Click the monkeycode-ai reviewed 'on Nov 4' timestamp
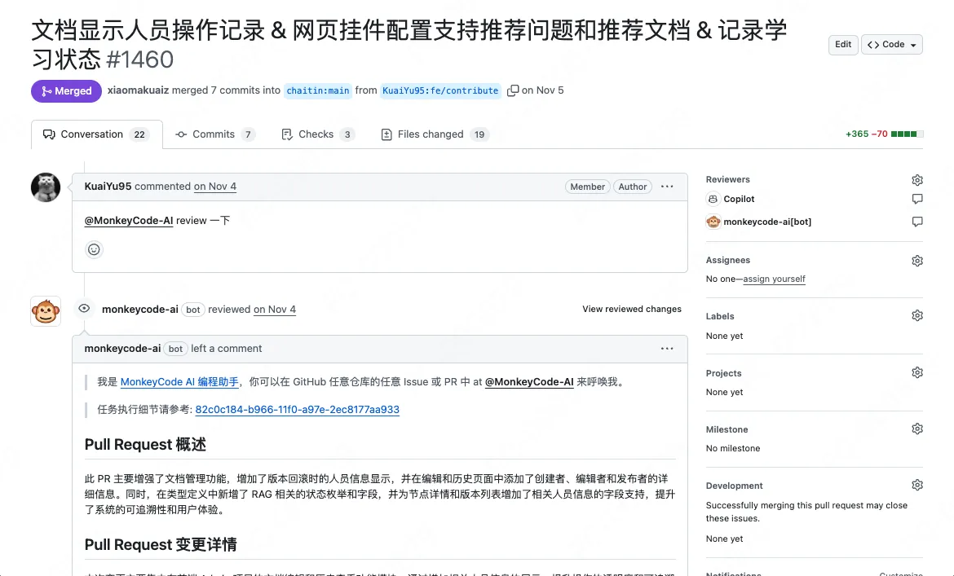 275,310
